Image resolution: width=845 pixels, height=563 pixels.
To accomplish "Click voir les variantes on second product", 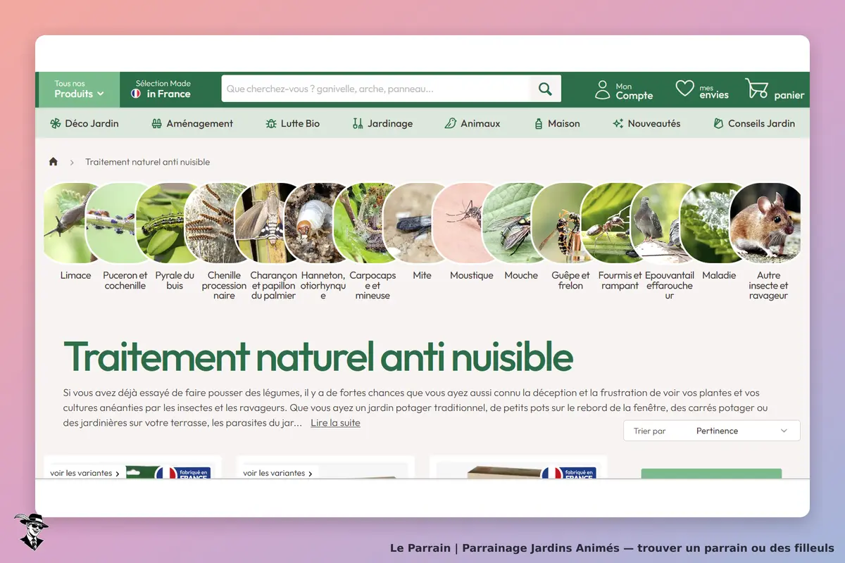I will [x=277, y=473].
